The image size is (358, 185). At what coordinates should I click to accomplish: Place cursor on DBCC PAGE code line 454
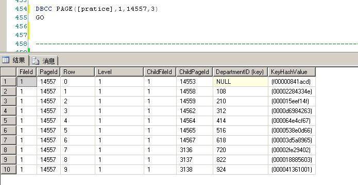[97, 9]
